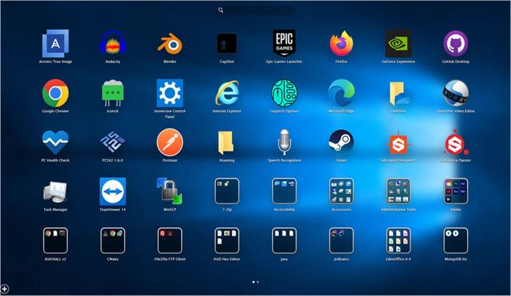The height and width of the screenshot is (296, 511).
Task: Expand the Adobe folder group
Action: 455,191
